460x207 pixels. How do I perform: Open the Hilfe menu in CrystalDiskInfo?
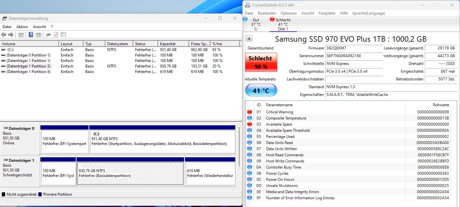click(x=344, y=13)
